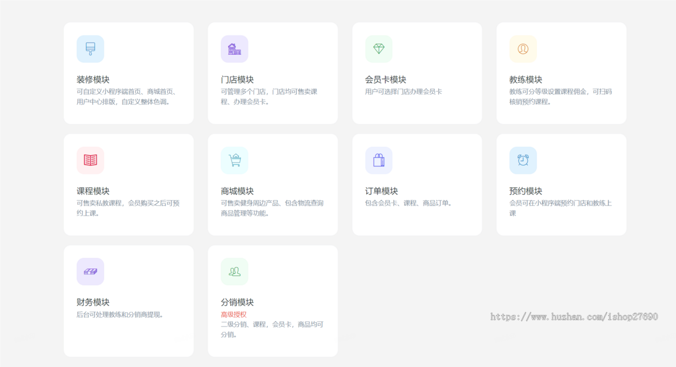
Task: Click description 用户可选择门店办理会员卡
Action: (x=403, y=92)
